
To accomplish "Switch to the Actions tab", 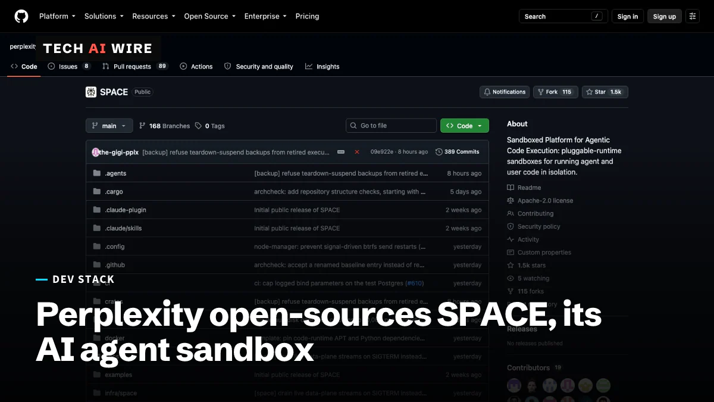I will (196, 67).
